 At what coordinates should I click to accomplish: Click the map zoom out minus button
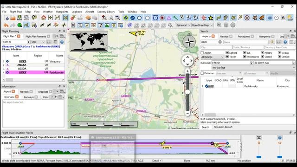pyautogui.click(x=187, y=113)
